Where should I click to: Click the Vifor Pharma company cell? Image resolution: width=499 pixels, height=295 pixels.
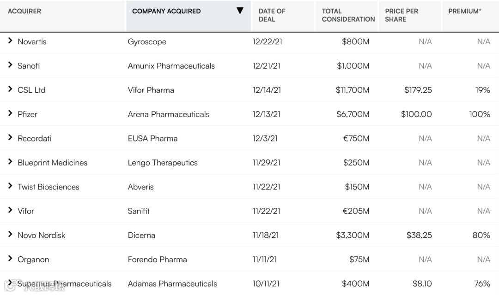point(151,90)
